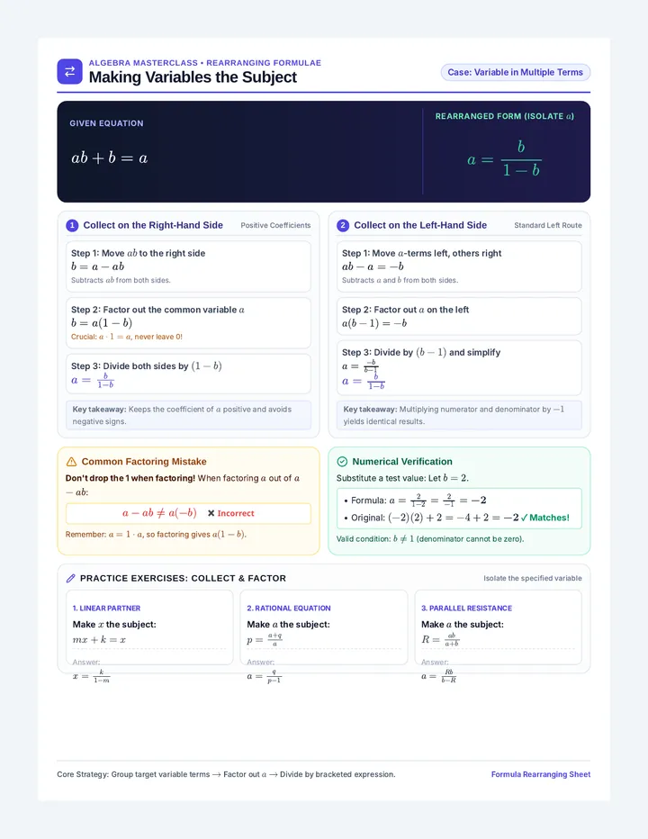648x839 pixels.
Task: Click the green checkmark circle icon
Action: tap(342, 462)
